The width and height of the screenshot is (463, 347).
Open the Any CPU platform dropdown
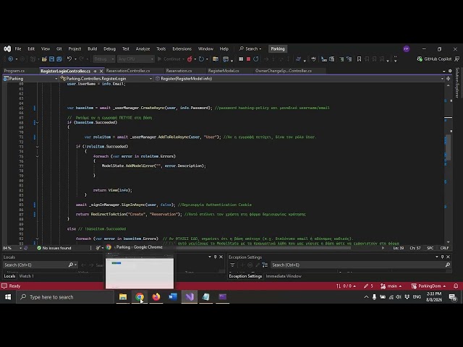tap(135, 59)
